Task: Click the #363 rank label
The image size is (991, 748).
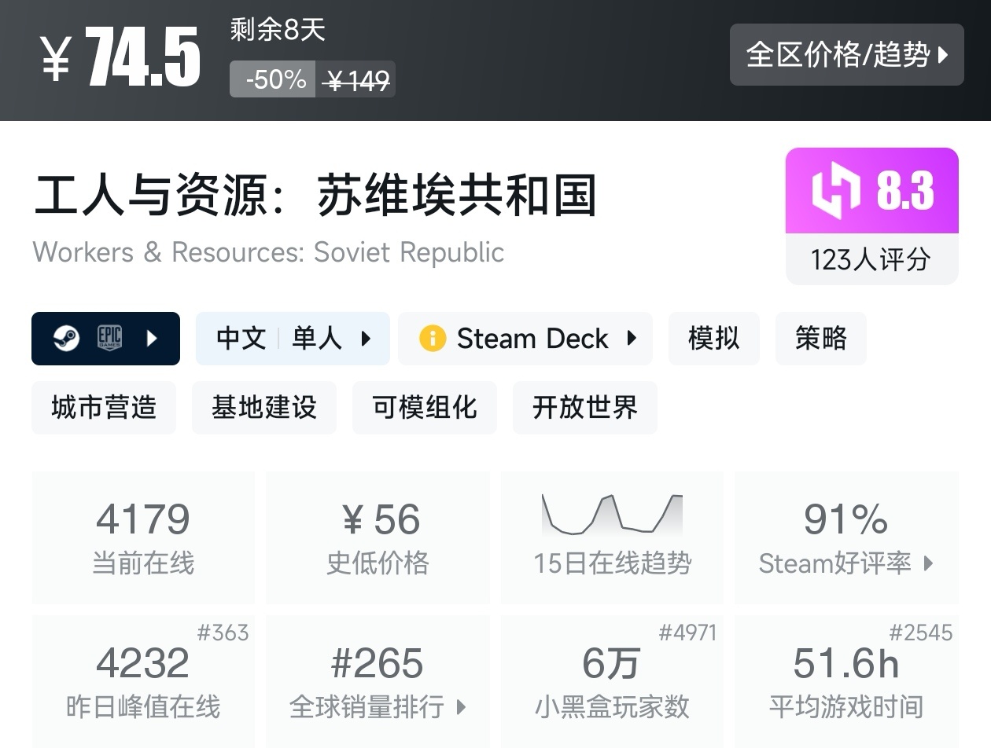Action: click(223, 632)
